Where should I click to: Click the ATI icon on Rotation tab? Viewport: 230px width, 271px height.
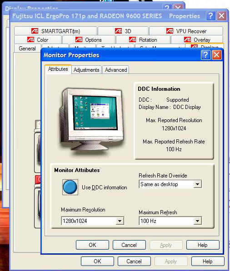point(133,39)
